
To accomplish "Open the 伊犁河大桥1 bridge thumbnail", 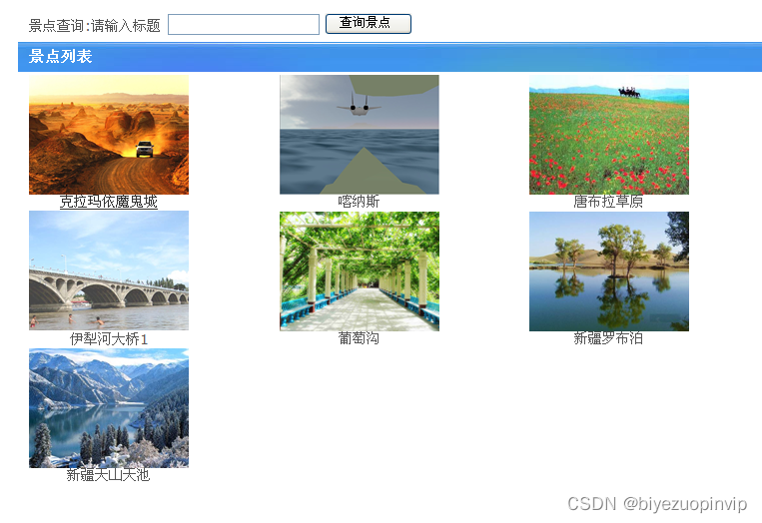I will point(109,270).
